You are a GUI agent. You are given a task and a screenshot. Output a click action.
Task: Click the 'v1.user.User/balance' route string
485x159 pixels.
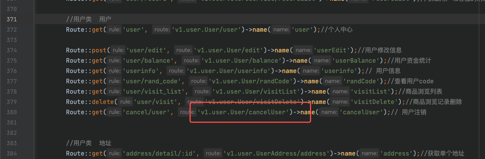coord(242,60)
